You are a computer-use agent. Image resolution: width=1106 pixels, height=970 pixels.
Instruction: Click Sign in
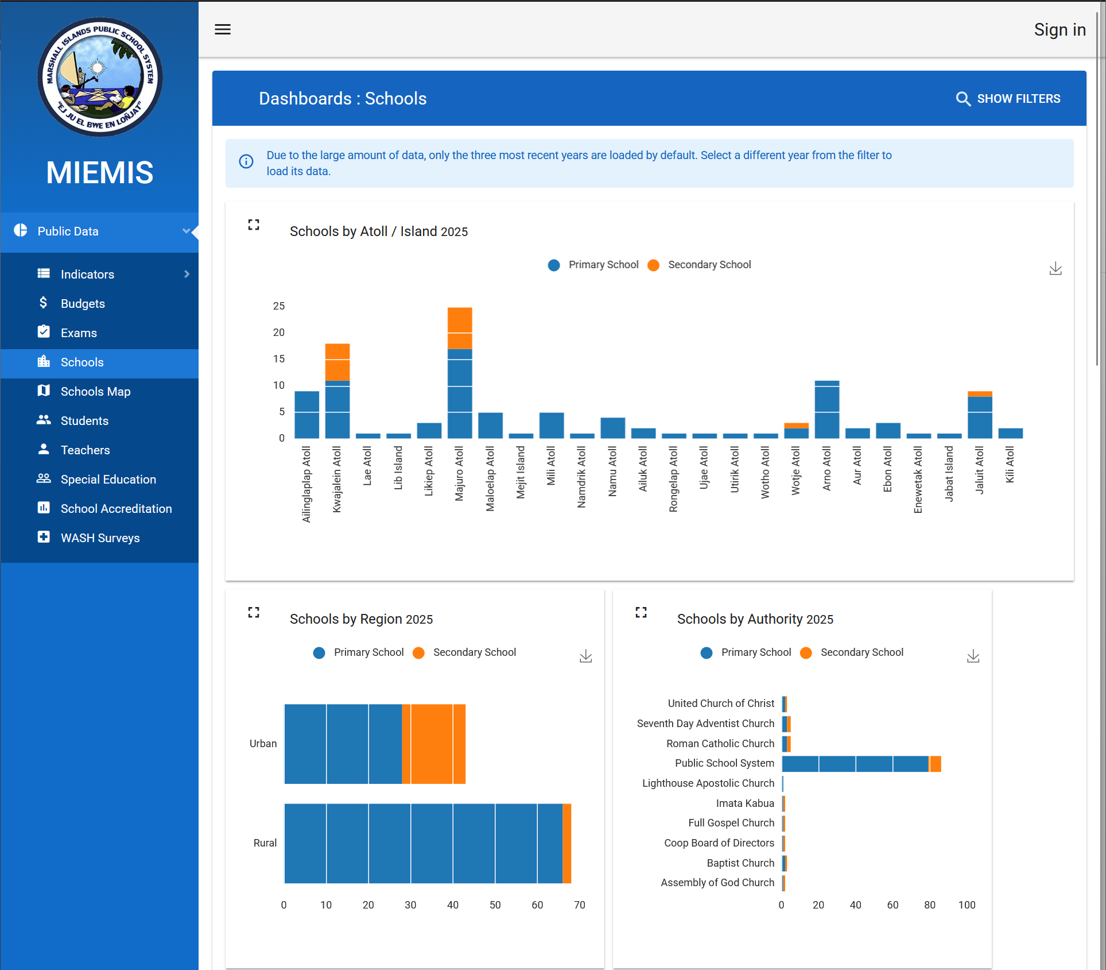tap(1059, 30)
